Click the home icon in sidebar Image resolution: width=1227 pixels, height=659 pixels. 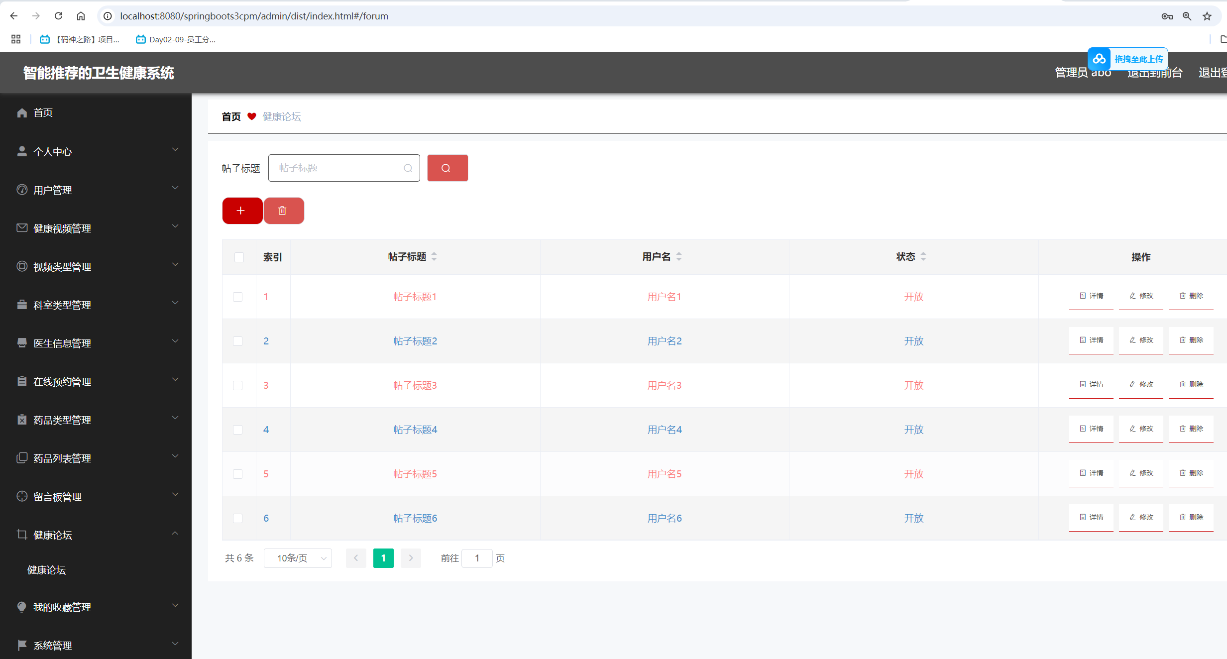coord(22,113)
